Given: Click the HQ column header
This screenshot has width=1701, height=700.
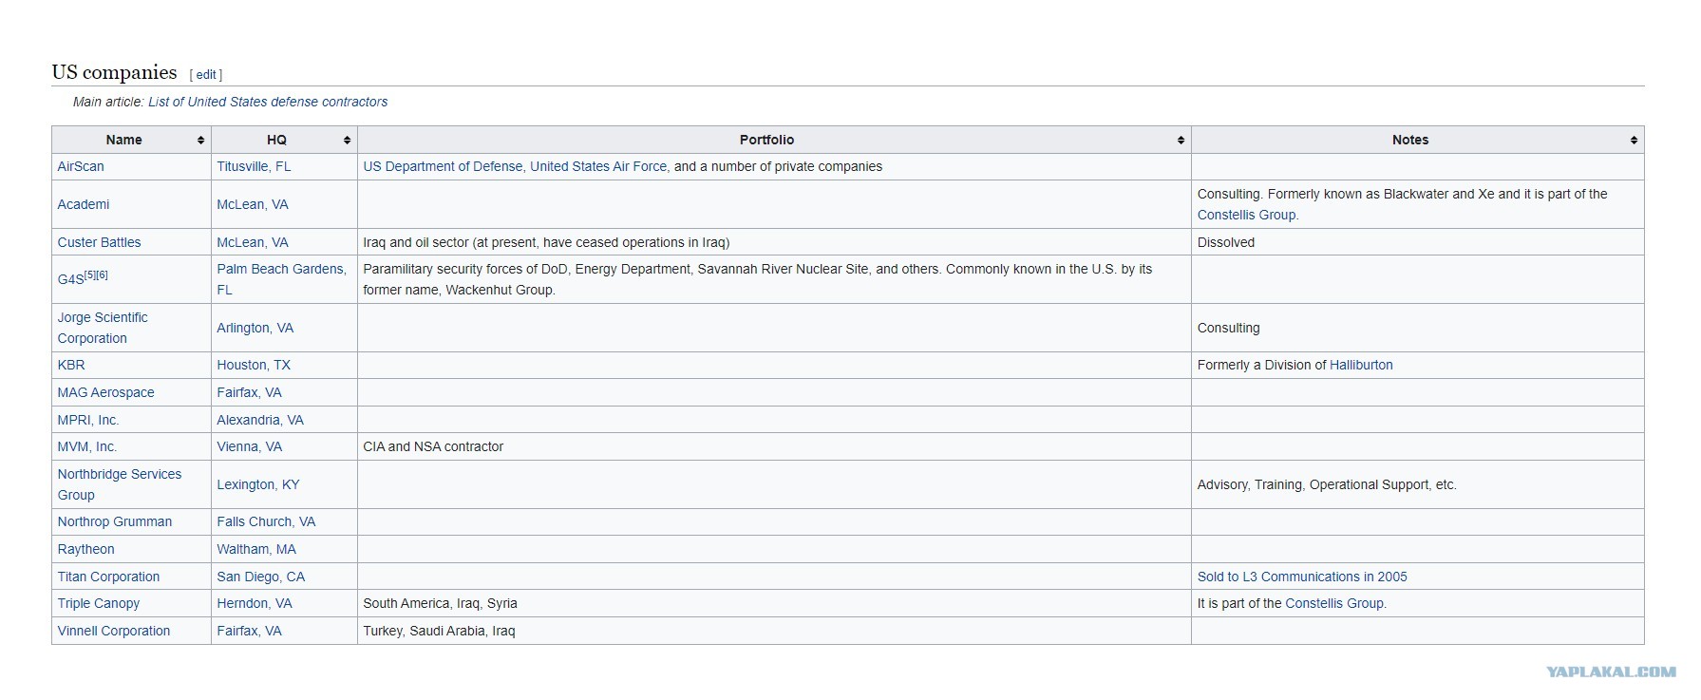Looking at the screenshot, I should 284,140.
